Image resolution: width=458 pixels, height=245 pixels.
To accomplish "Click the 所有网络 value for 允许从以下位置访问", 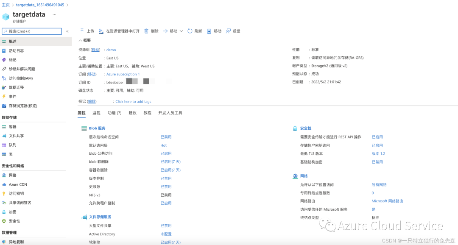I will tap(379, 185).
